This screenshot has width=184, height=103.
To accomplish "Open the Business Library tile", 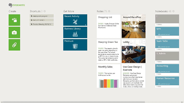I will click(x=75, y=32).
